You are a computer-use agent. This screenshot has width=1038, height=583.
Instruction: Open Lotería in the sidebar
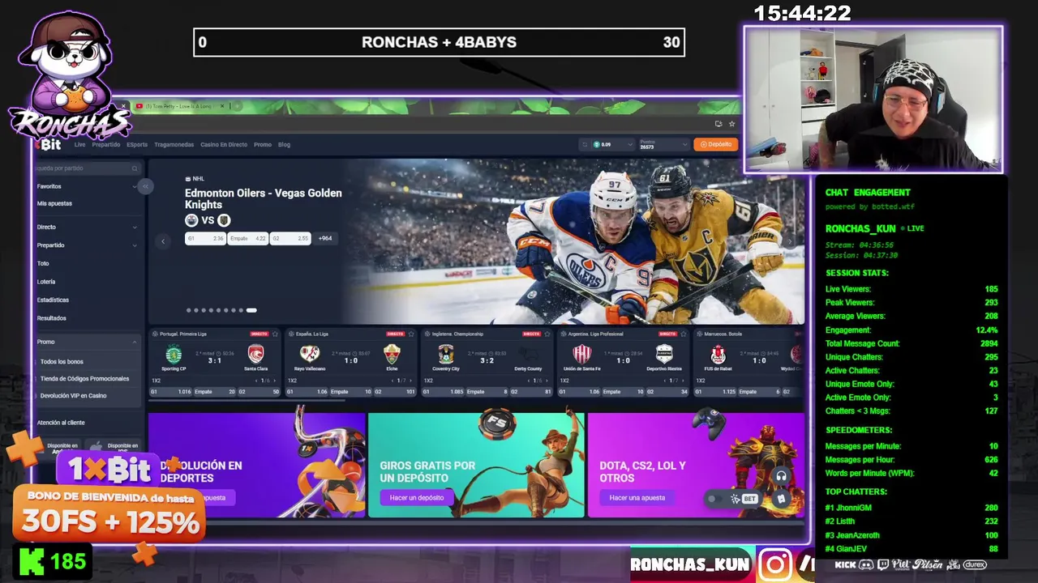tap(46, 282)
